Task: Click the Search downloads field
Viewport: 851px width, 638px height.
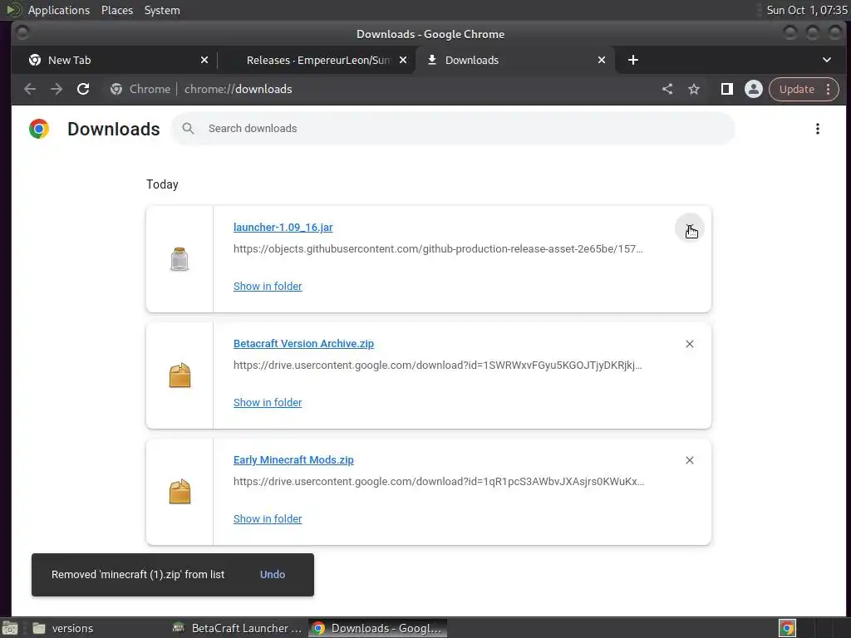Action: (x=453, y=129)
